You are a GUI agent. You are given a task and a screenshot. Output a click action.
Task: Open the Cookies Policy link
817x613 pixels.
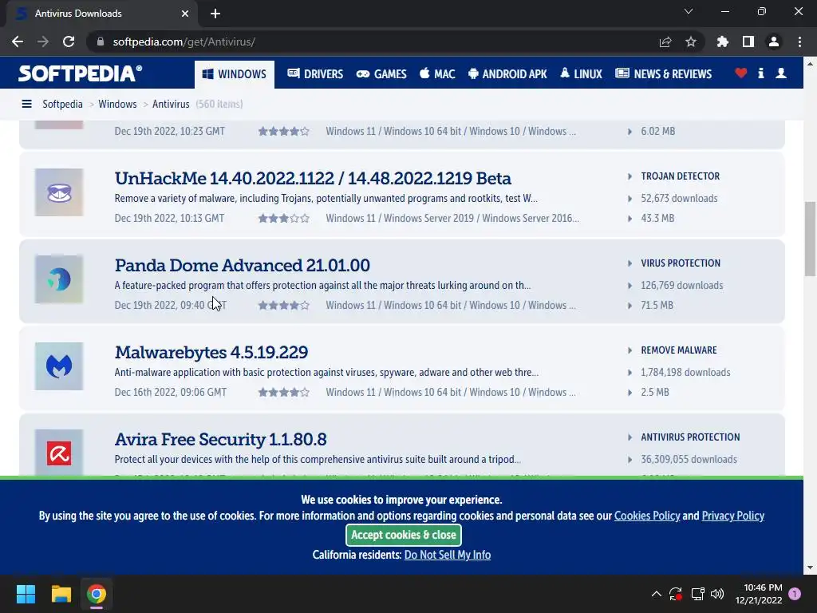coord(647,516)
